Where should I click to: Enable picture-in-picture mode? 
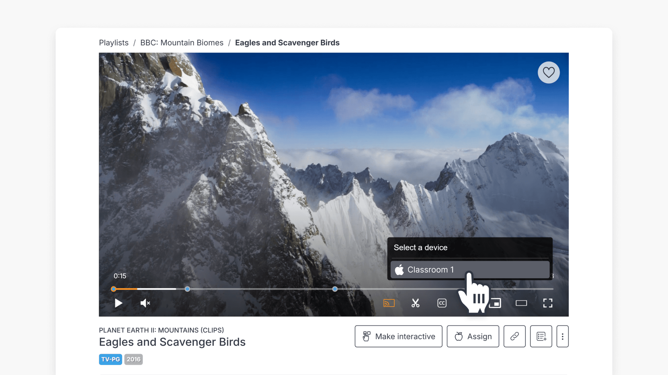point(496,303)
